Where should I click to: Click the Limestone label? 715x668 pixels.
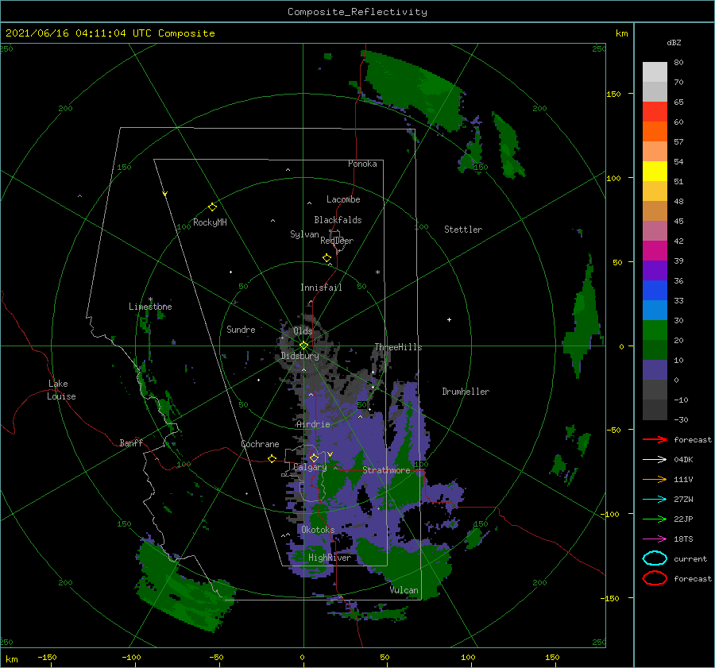click(150, 307)
